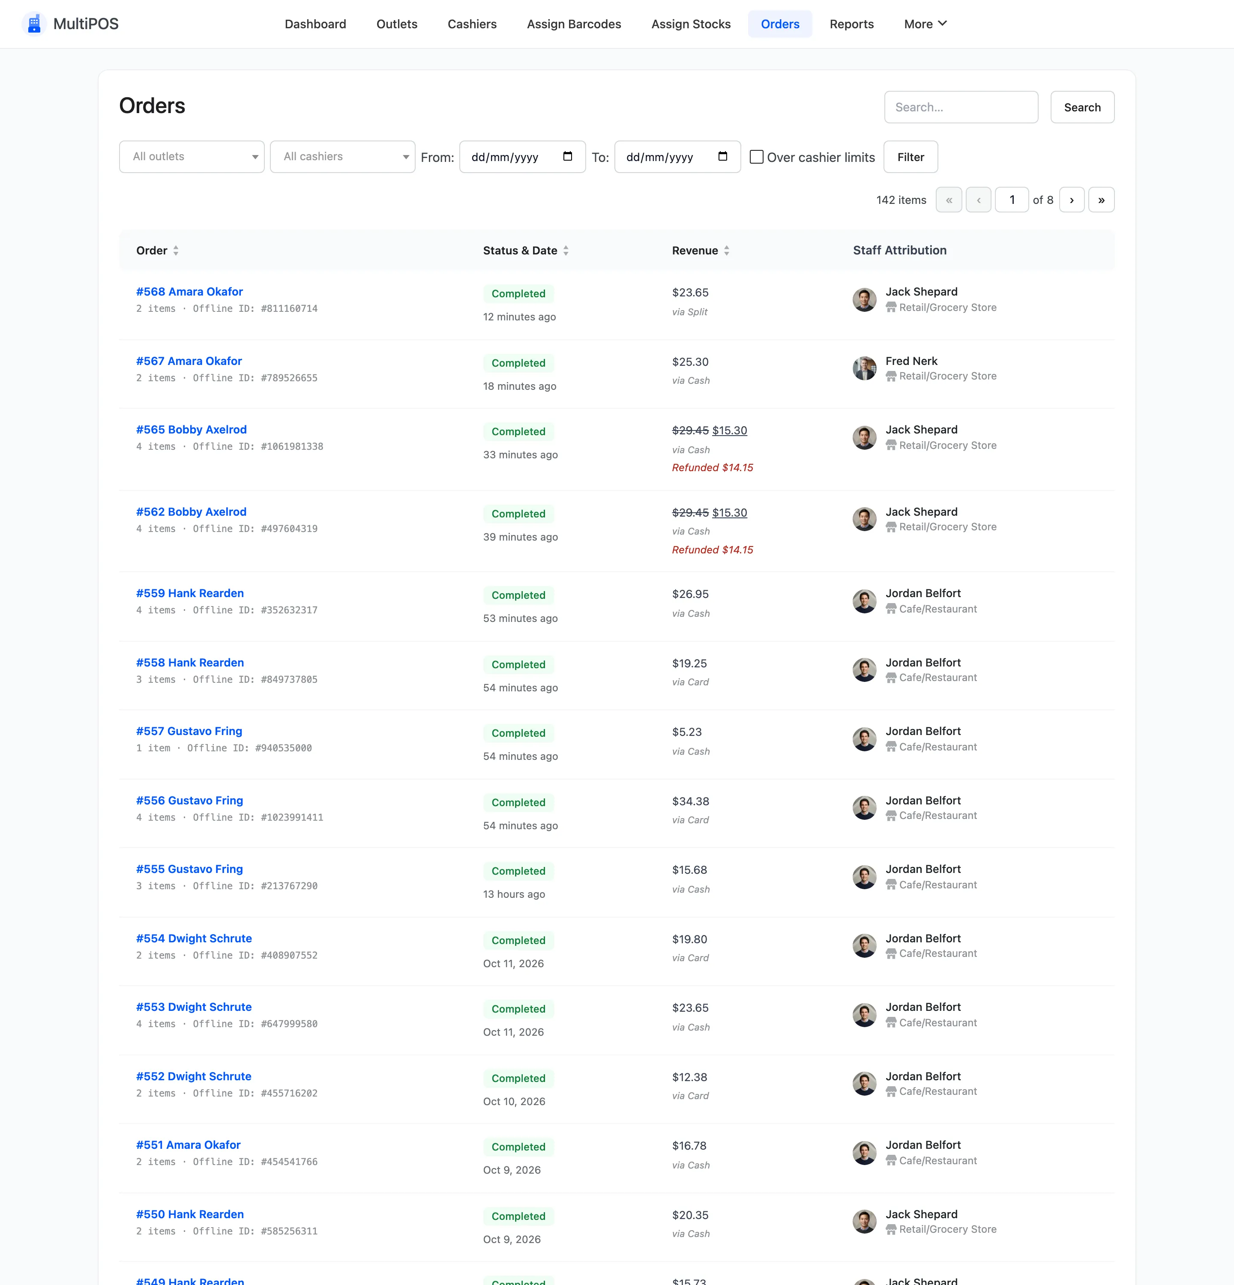Jump to last page double arrow
1234x1285 pixels.
click(x=1102, y=200)
